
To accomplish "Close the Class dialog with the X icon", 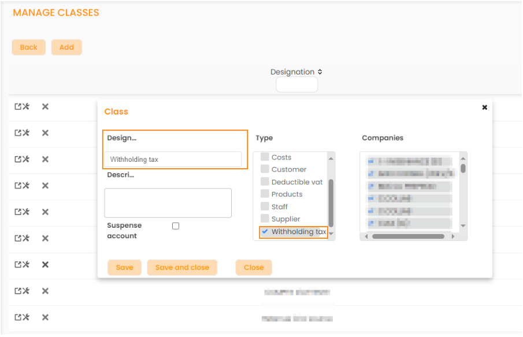I will coord(484,108).
